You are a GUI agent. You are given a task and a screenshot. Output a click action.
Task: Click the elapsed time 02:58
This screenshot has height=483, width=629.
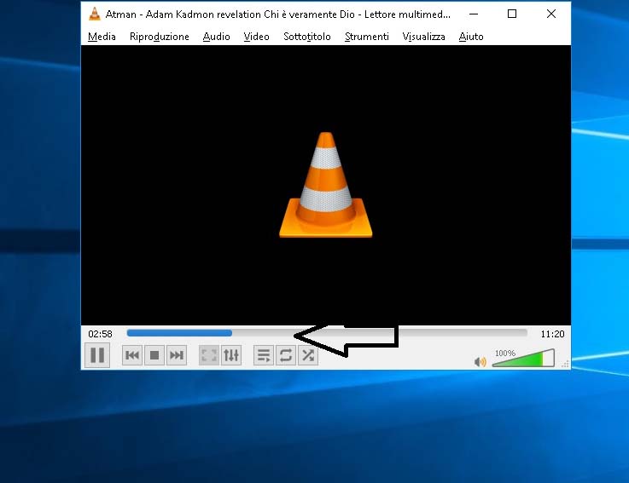(101, 334)
